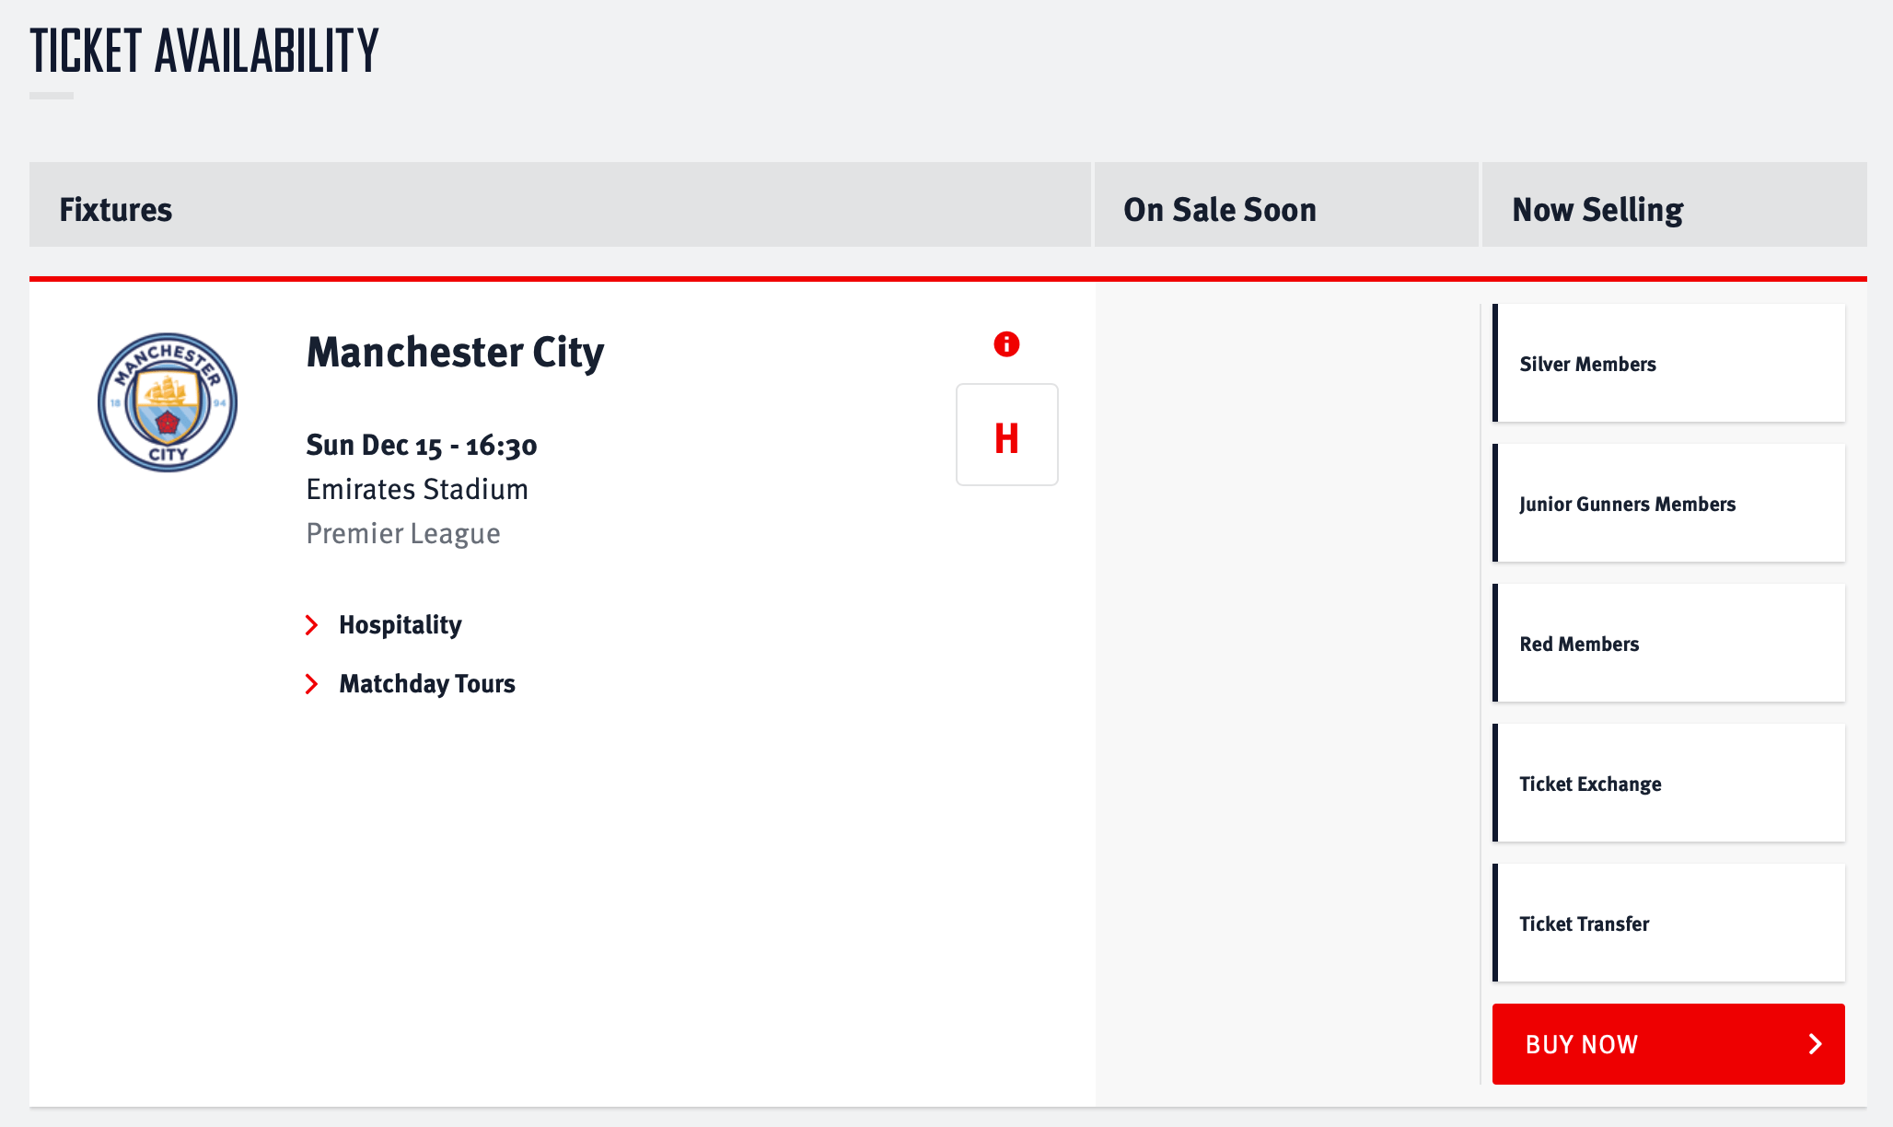
Task: Select the Red Members selling option
Action: (x=1669, y=644)
